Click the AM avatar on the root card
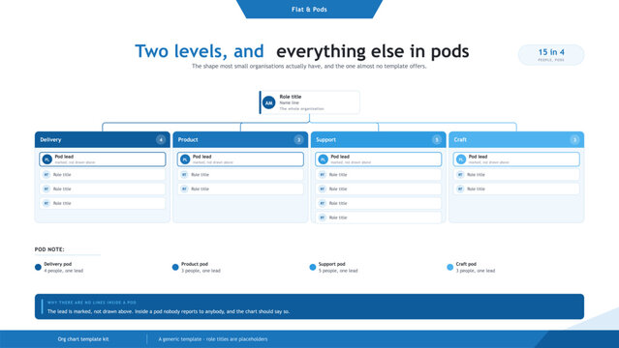 pos(269,102)
